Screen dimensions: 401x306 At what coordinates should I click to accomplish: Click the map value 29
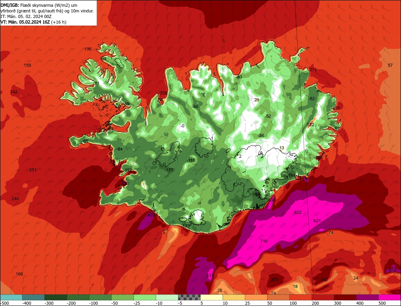[x=257, y=100]
